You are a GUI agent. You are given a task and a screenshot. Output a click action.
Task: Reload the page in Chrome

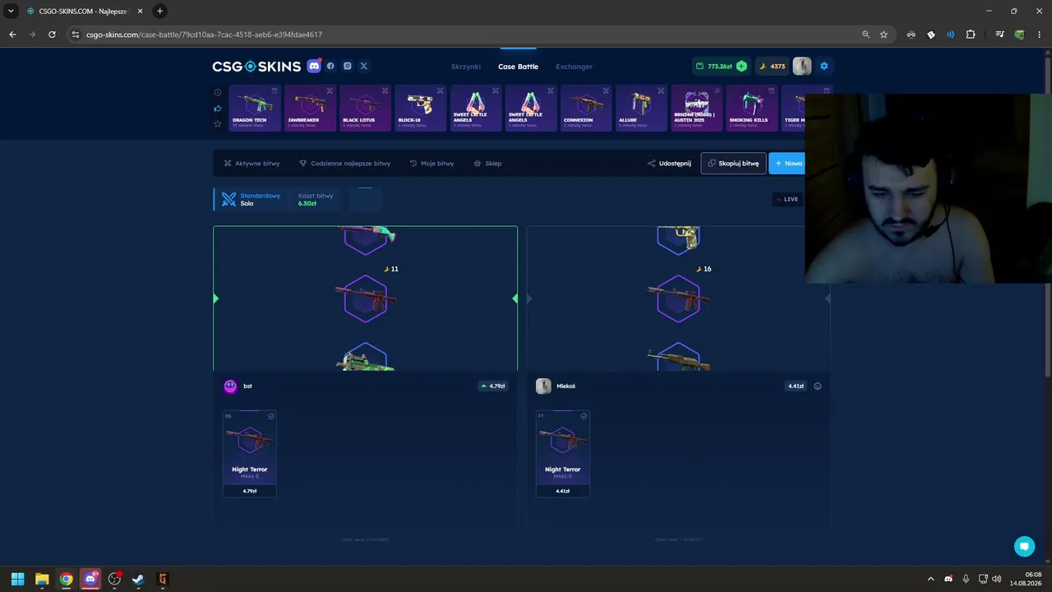52,35
